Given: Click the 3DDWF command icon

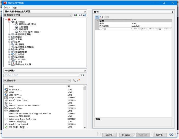Looking at the screenshot, I should [6, 92].
